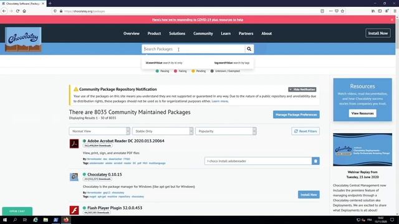The image size is (399, 224).
Task: Open page actions three-dot menu
Action: click(330, 11)
